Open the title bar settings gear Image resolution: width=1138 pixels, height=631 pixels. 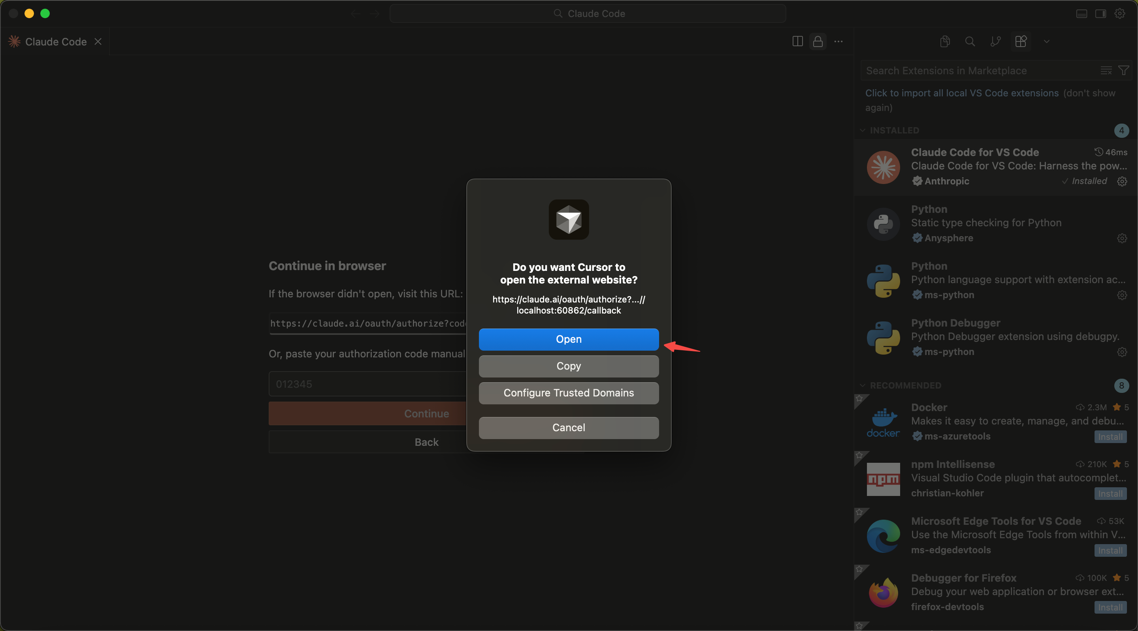tap(1119, 14)
